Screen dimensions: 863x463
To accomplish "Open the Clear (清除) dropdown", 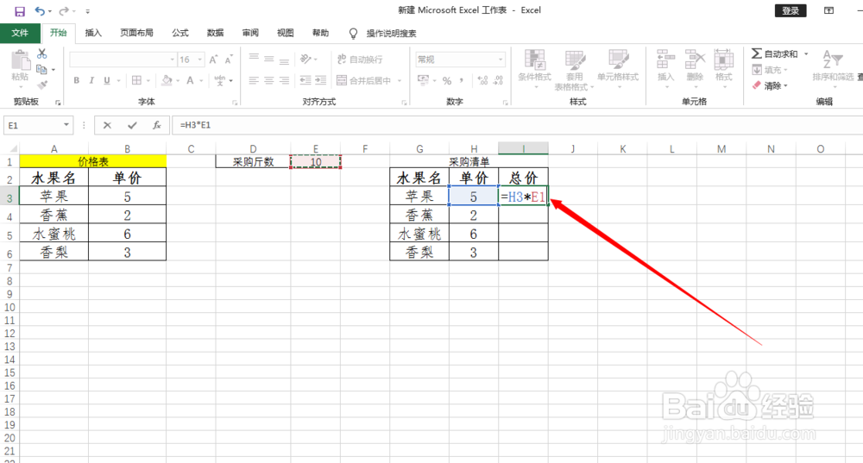I will coord(770,85).
